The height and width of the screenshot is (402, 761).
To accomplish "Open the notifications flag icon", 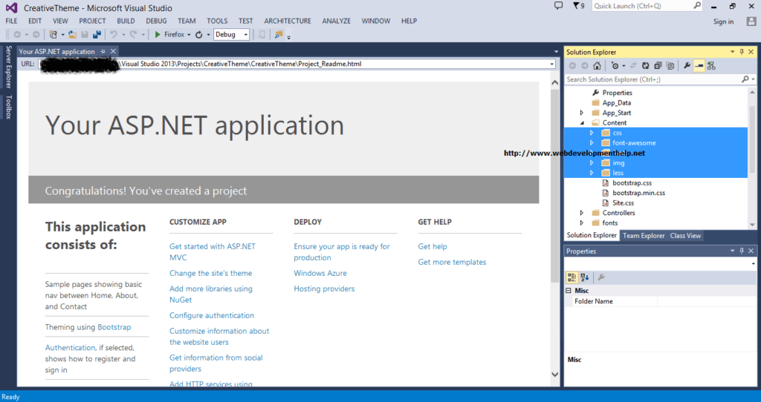I will tap(576, 6).
